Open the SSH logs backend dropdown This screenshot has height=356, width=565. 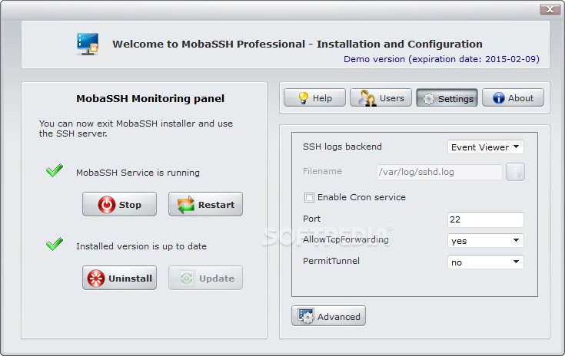pos(485,147)
